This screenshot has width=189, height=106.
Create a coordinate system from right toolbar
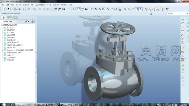182,39
